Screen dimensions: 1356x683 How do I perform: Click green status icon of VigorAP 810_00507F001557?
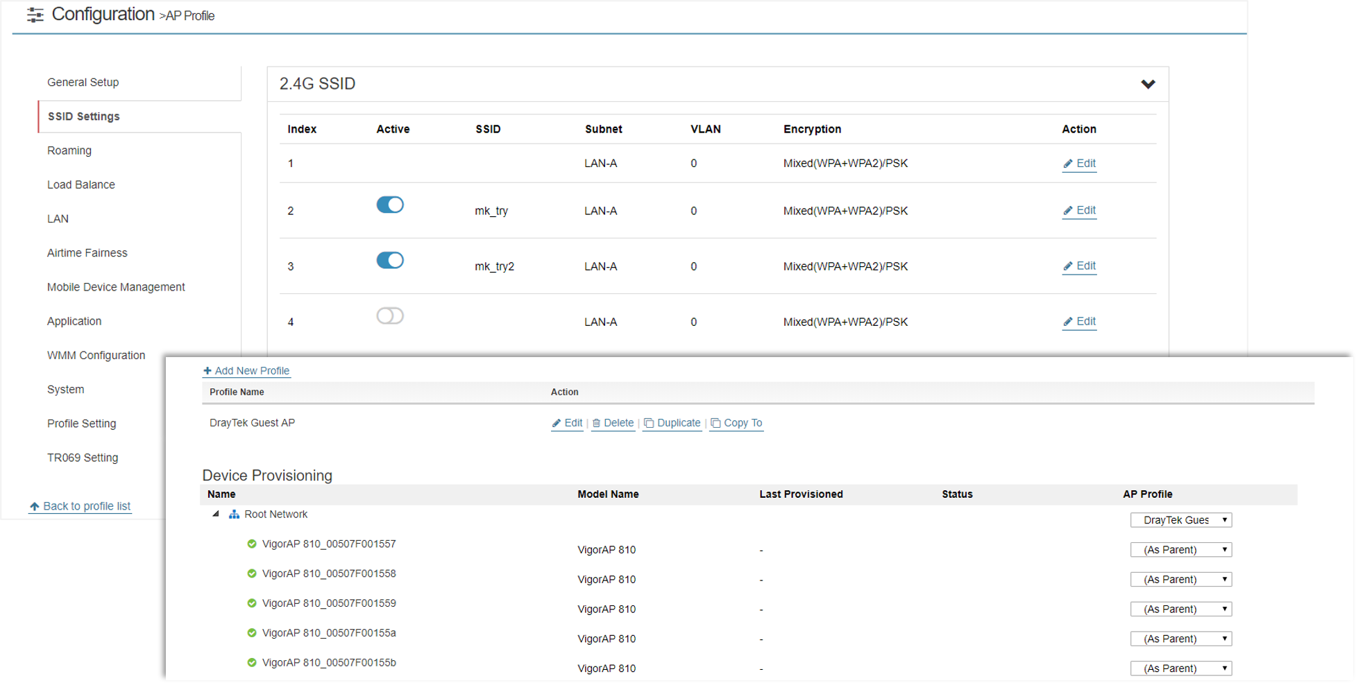point(252,544)
